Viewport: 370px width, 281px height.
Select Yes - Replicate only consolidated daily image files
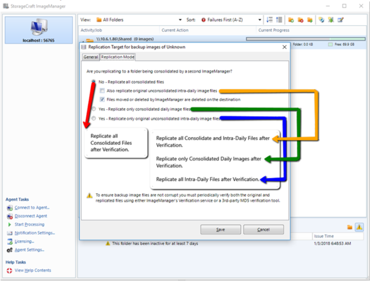pyautogui.click(x=94, y=109)
